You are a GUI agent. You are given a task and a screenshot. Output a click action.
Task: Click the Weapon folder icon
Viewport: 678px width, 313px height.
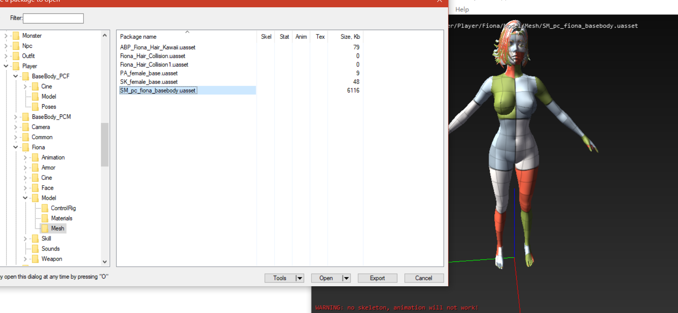point(36,259)
